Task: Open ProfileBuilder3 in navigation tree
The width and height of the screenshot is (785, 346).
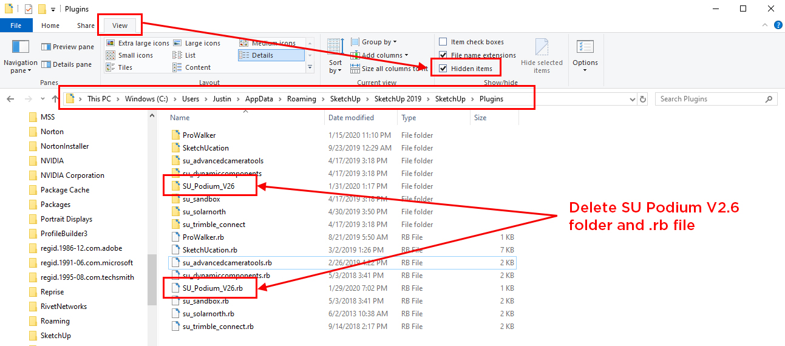Action: pos(64,234)
